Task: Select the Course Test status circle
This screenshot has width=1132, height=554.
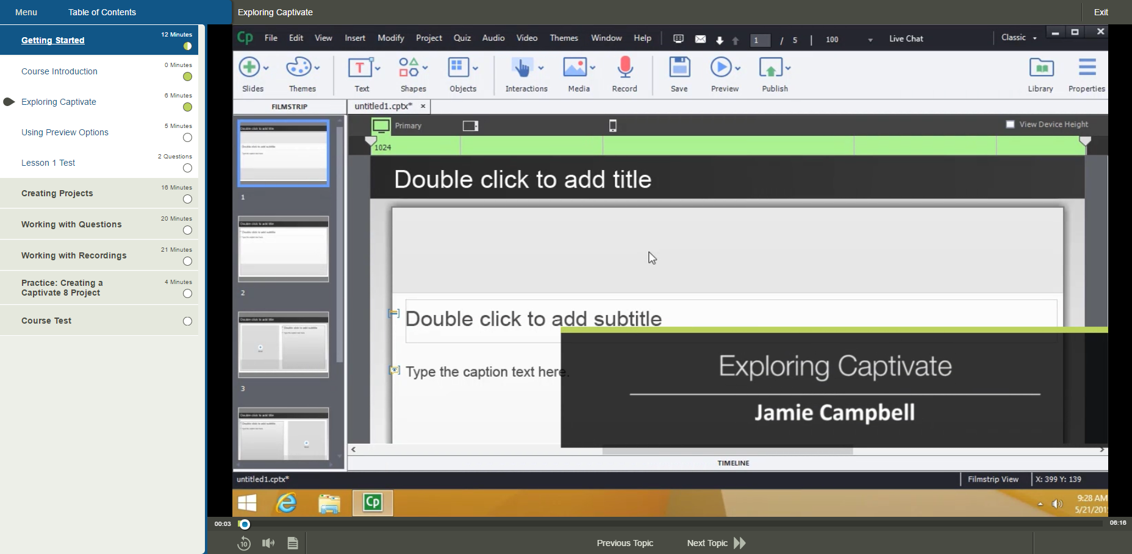Action: coord(187,321)
